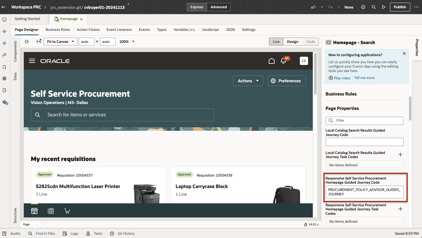The width and height of the screenshot is (422, 238).
Task: Open the Types tab
Action: pos(162,30)
